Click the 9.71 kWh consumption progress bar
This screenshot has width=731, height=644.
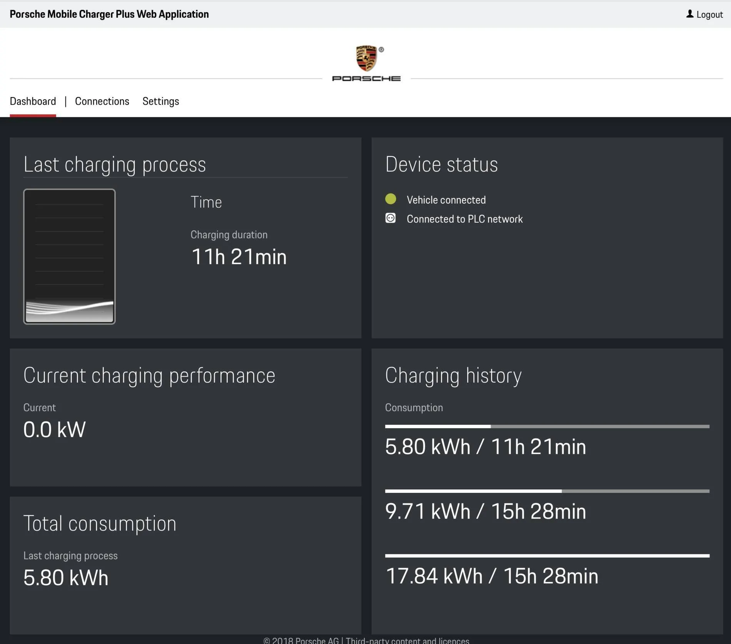pos(547,491)
